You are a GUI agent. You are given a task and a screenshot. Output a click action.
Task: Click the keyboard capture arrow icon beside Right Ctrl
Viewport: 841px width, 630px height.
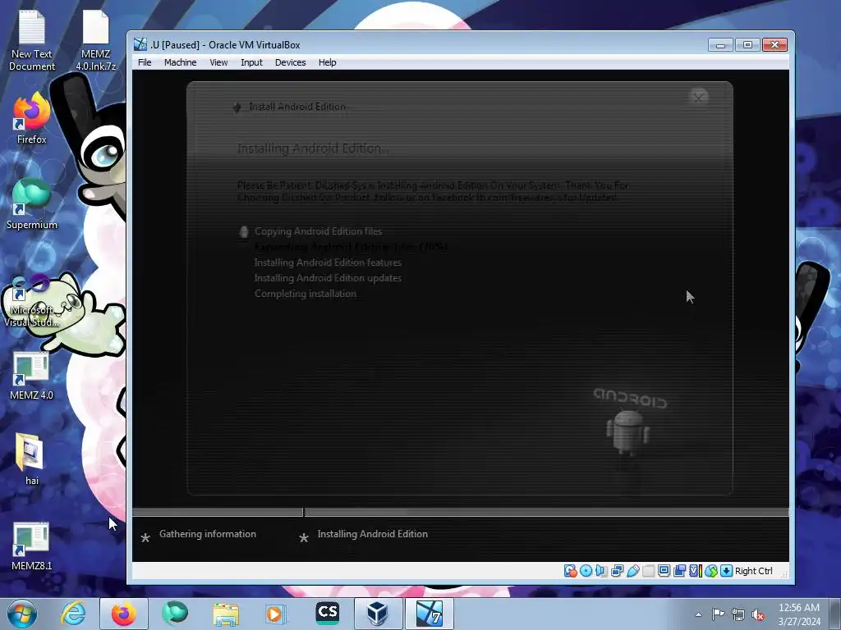coord(726,571)
